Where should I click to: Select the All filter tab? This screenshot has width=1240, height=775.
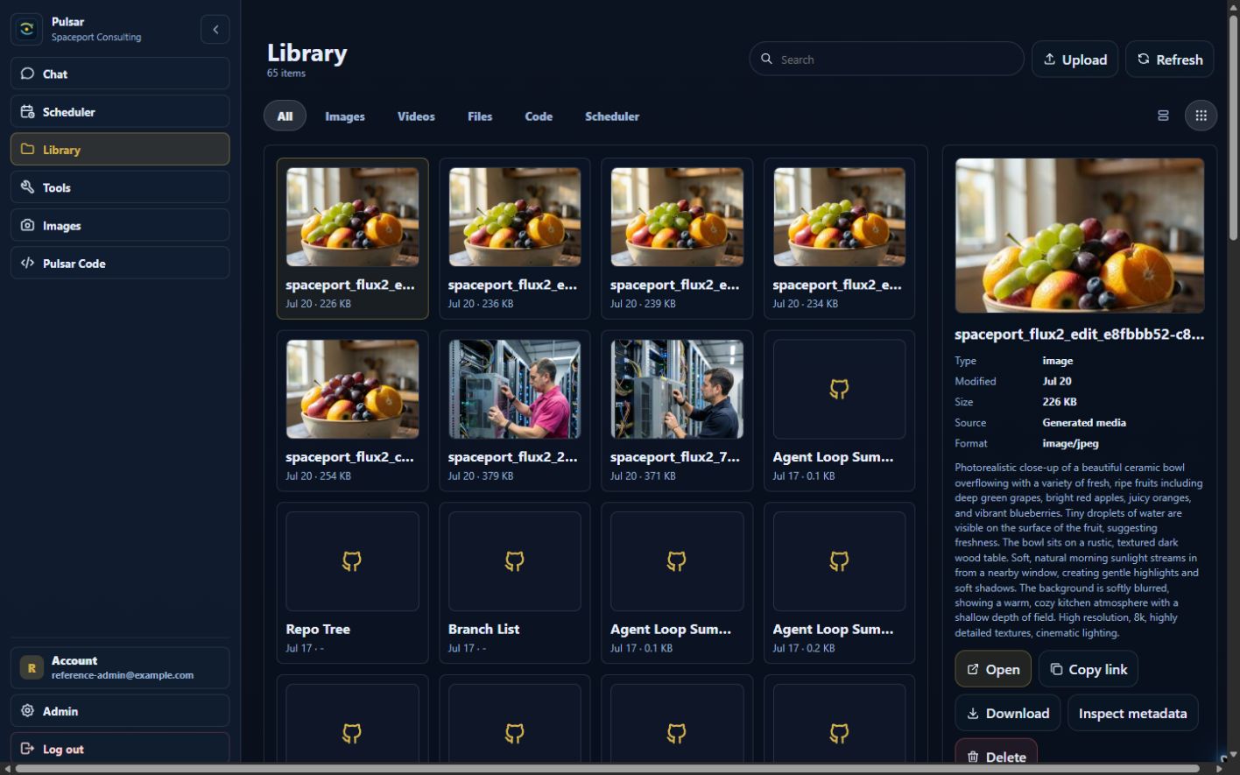click(285, 116)
